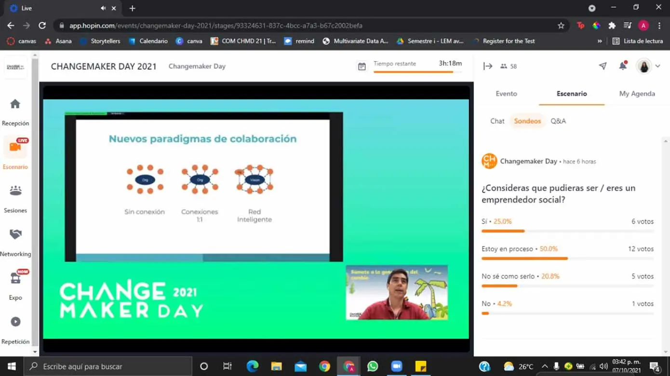Open the Calendario bookmark
Screen dimensions: 670x376
(148, 41)
